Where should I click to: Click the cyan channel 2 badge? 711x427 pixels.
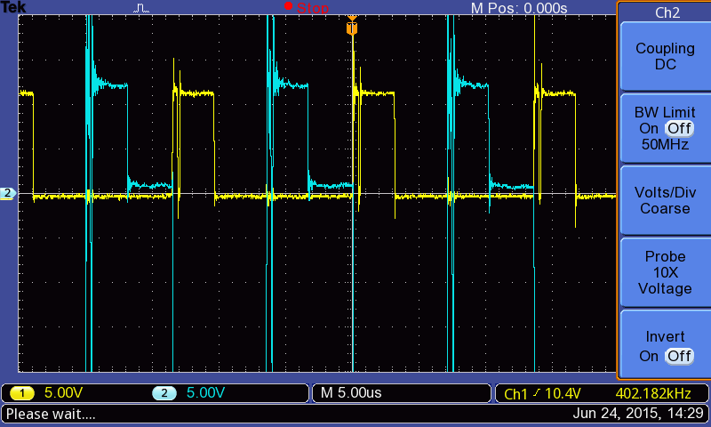(164, 393)
